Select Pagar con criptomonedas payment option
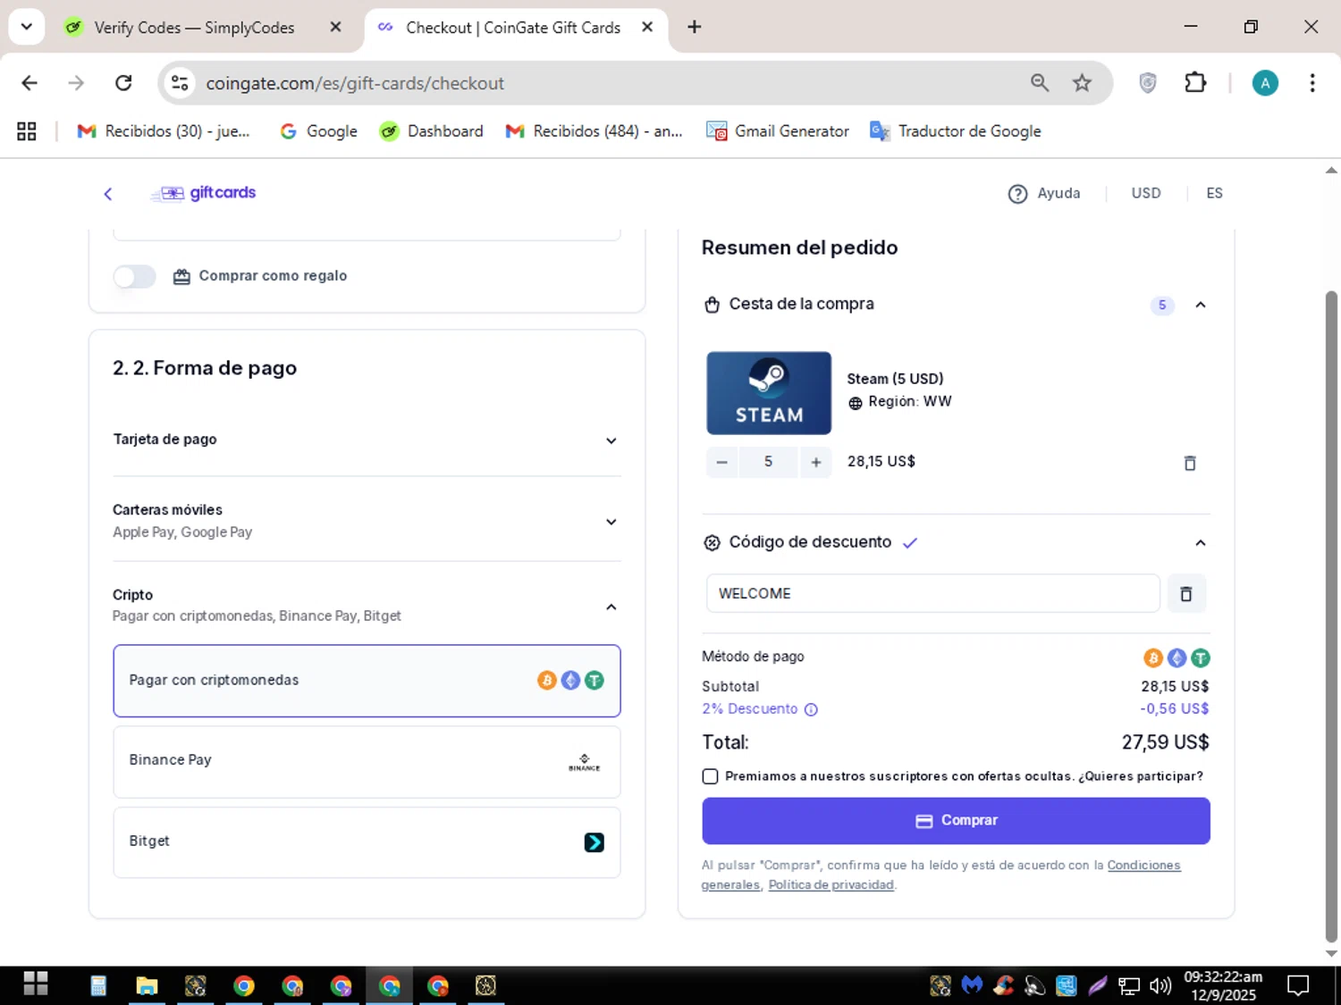 (367, 681)
